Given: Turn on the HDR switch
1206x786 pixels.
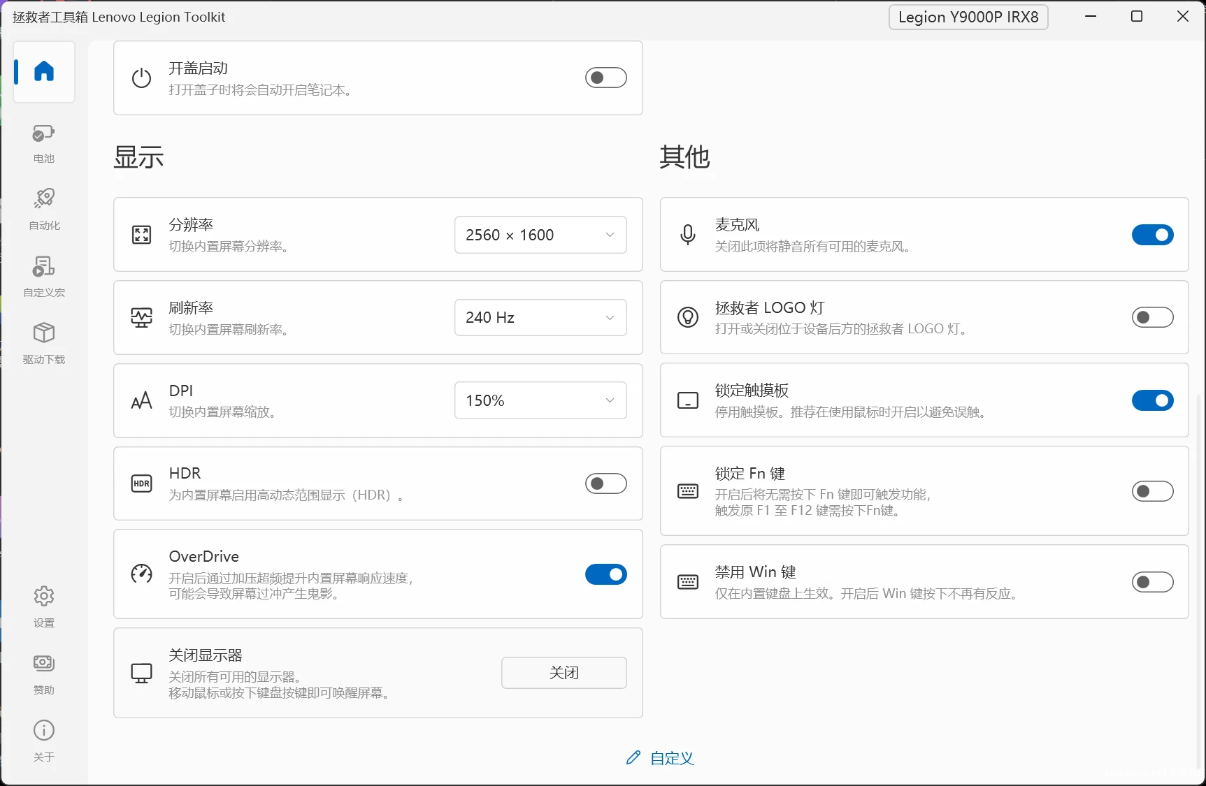Looking at the screenshot, I should coord(606,483).
